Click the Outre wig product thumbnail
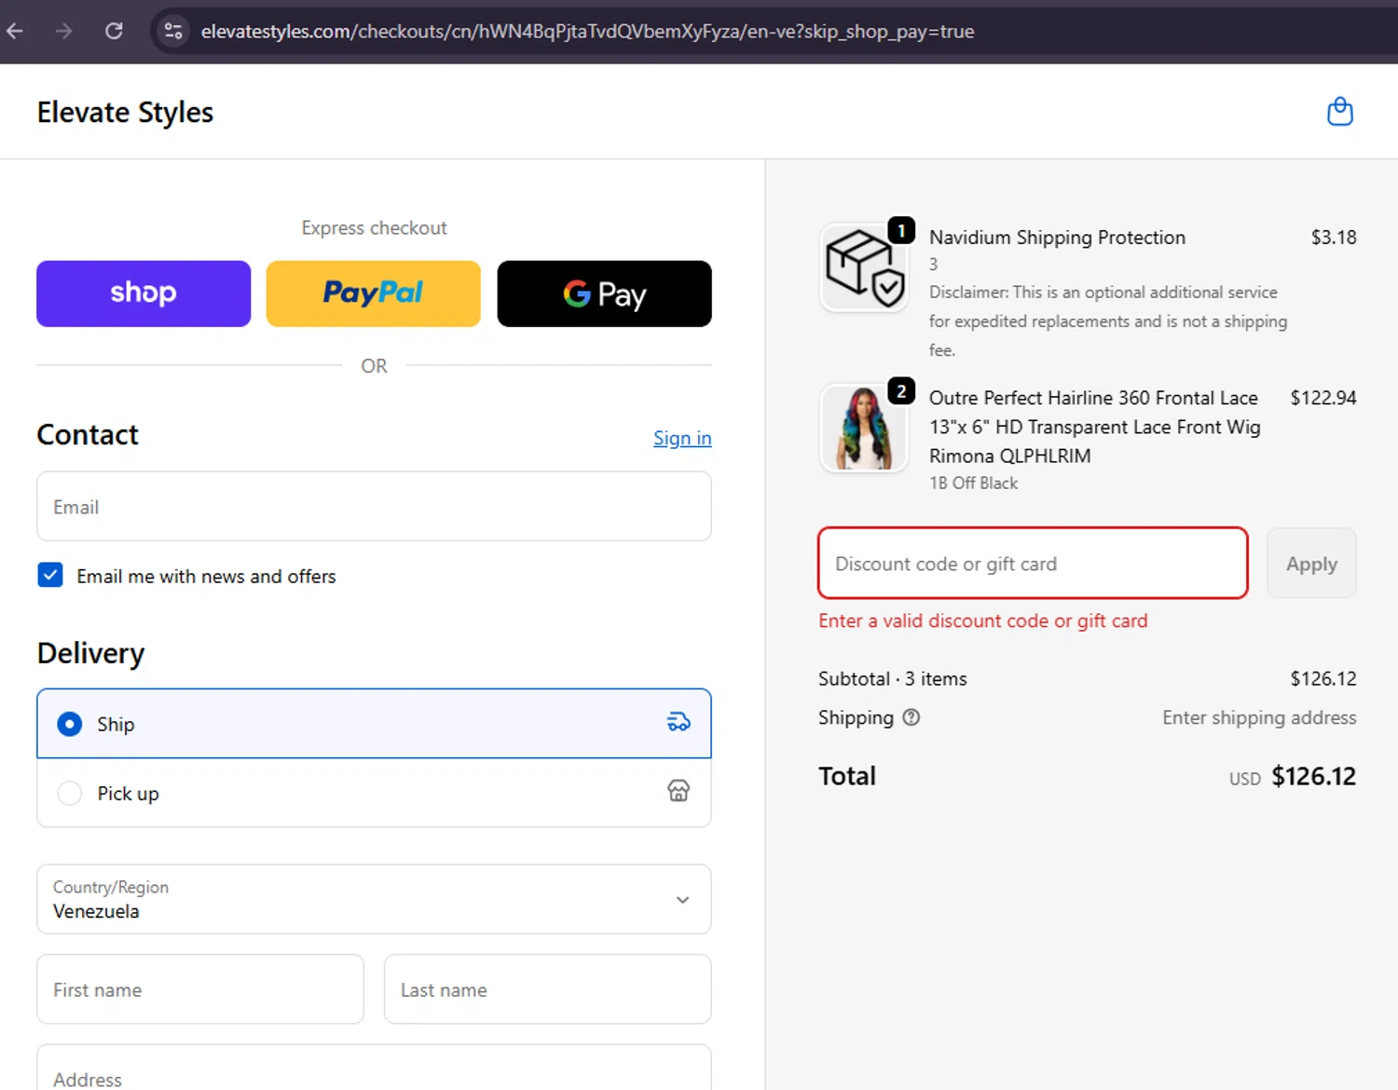The height and width of the screenshot is (1090, 1398). pyautogui.click(x=864, y=429)
